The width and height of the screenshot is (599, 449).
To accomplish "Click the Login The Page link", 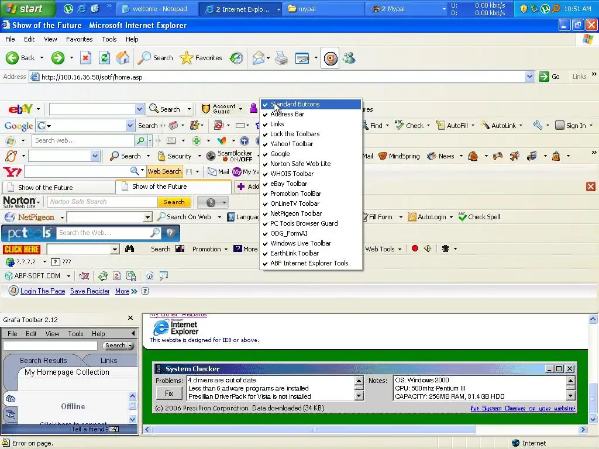I will point(43,291).
